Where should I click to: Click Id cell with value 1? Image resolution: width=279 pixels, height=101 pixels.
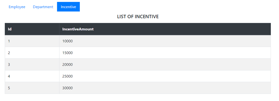click(32, 41)
